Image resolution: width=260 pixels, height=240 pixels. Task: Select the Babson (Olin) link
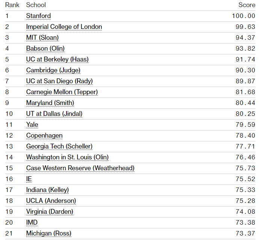coord(45,49)
